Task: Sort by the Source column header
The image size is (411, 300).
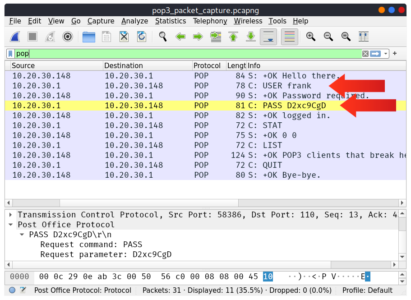Action: pos(56,65)
